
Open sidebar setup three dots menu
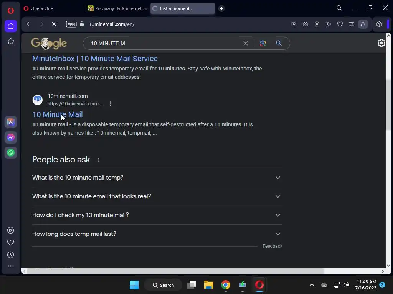pos(10,266)
